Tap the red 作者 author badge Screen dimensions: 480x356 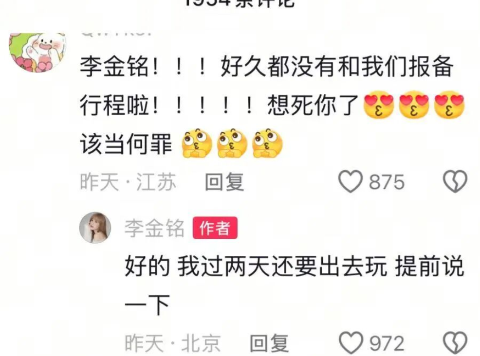tap(215, 228)
